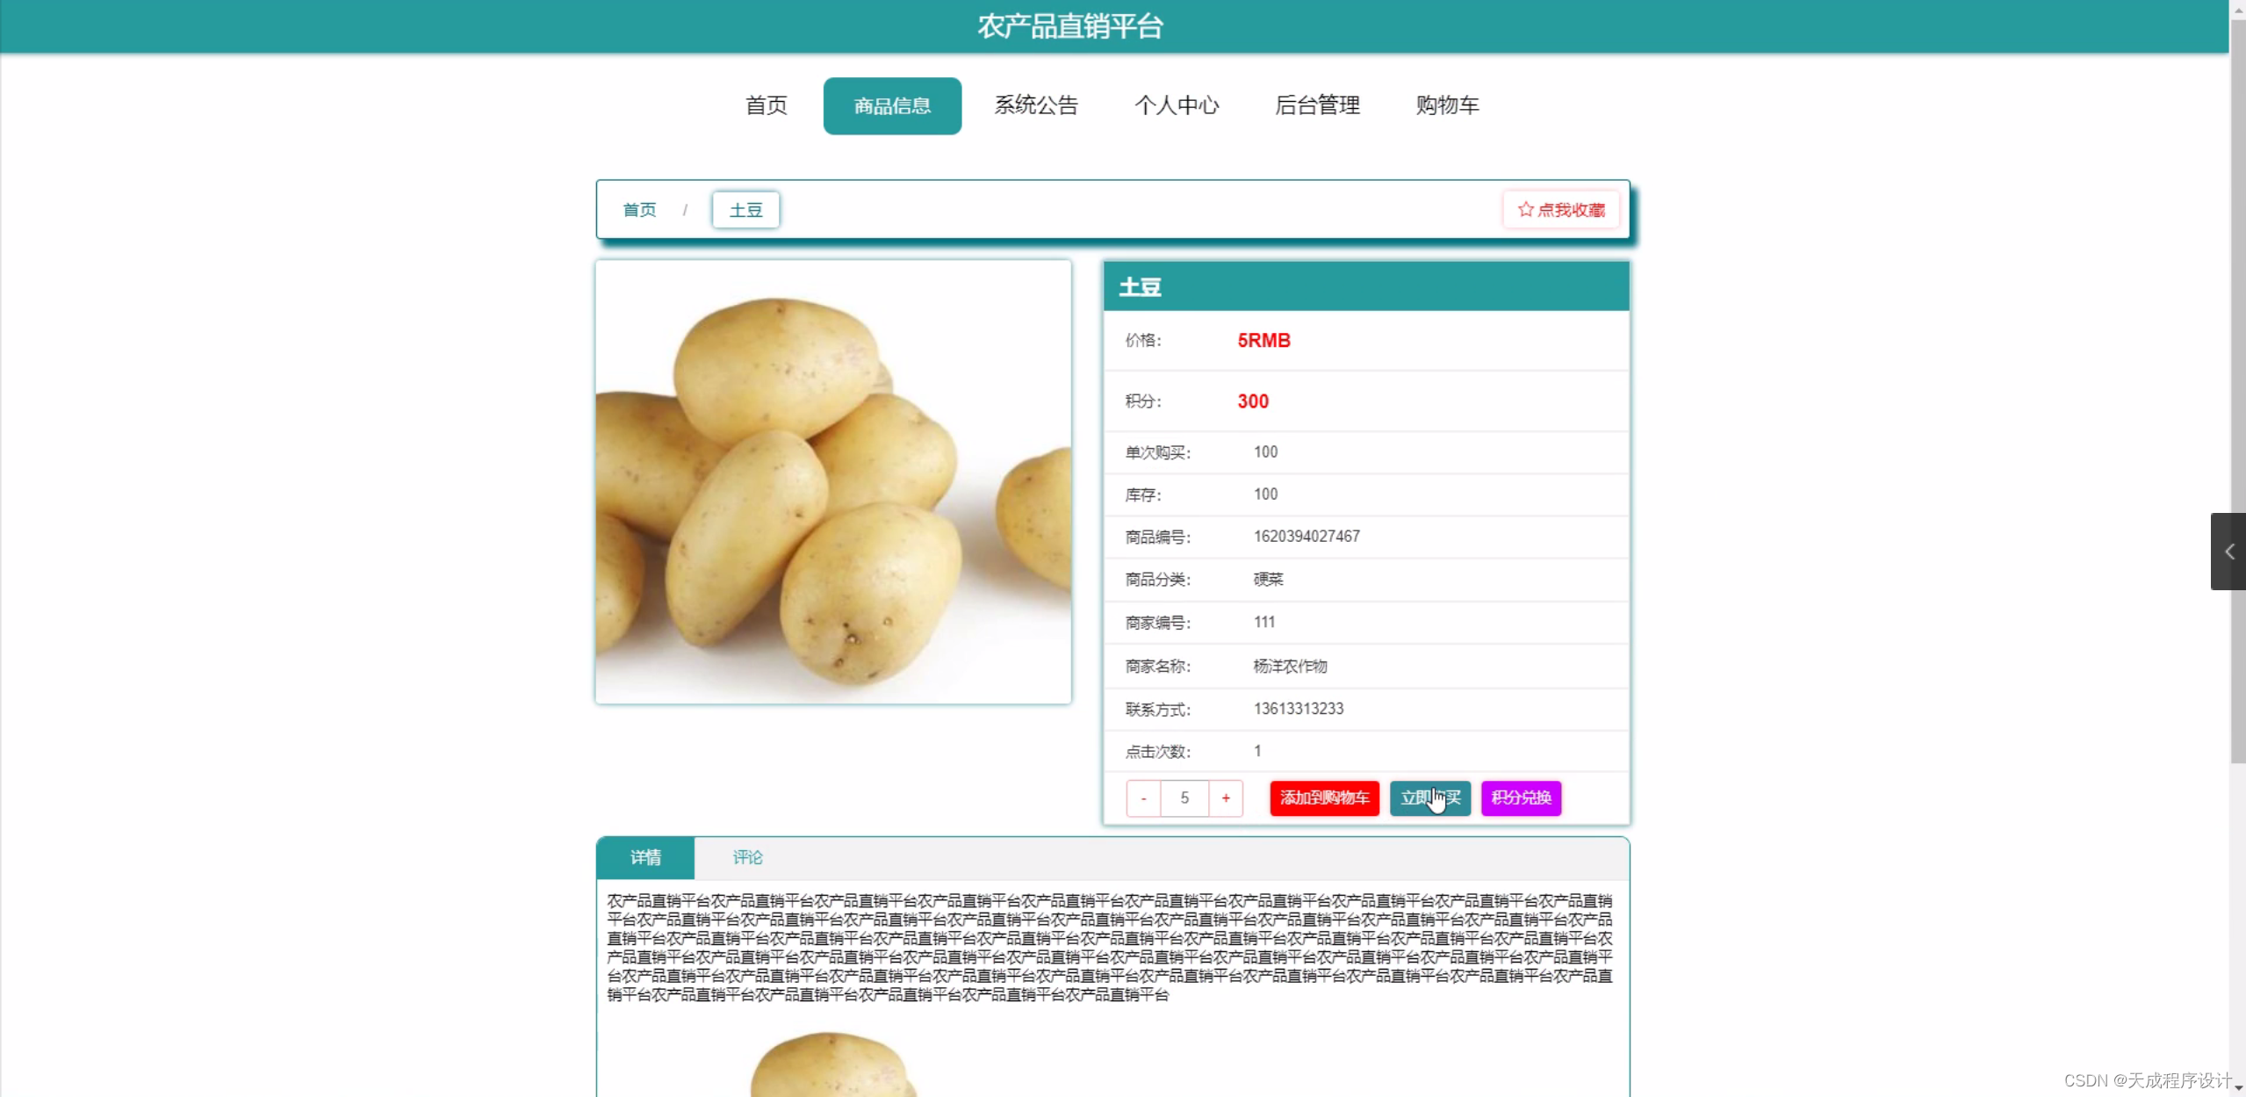2246x1097 pixels.
Task: Expand the collapsed side panel arrow on right edge
Action: click(2228, 552)
